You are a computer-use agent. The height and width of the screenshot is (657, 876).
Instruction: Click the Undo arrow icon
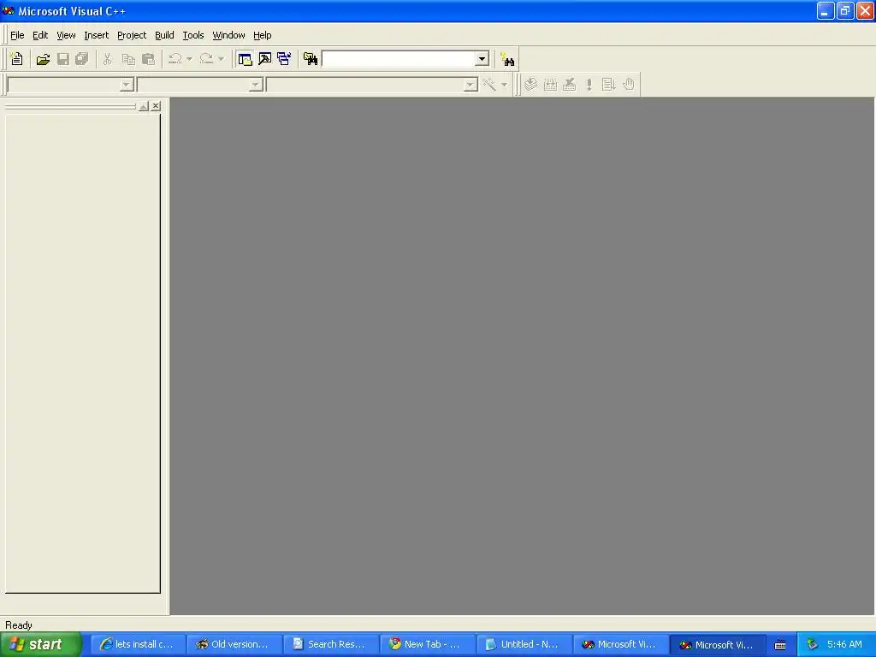pos(175,59)
